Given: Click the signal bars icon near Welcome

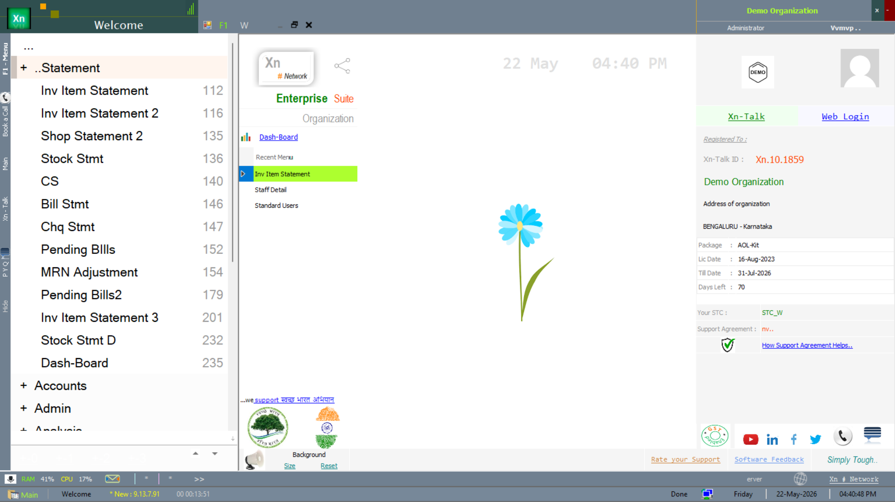Looking at the screenshot, I should click(191, 9).
